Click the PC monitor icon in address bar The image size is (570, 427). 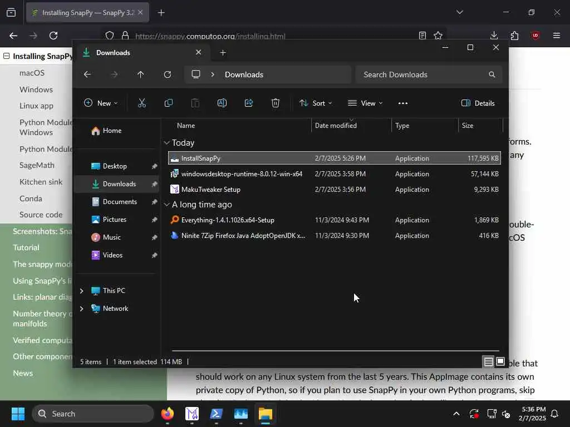(x=196, y=75)
